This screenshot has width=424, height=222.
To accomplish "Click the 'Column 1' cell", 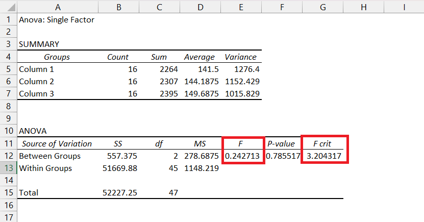I will click(36, 69).
